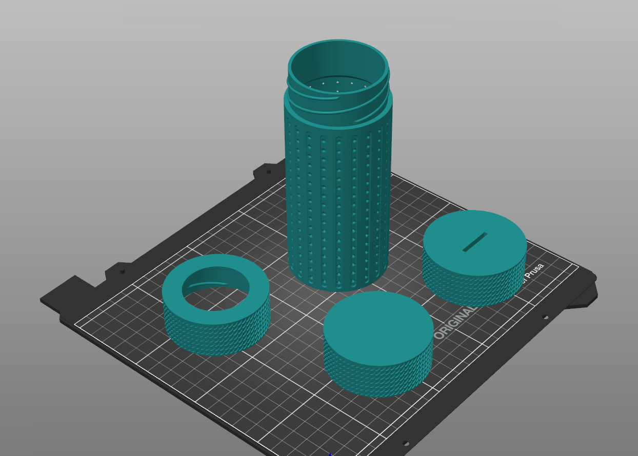Select the knurled lid with slot
The image size is (638, 456).
coord(474,258)
